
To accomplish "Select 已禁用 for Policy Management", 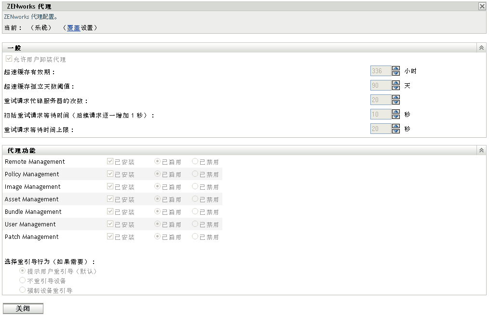I will pyautogui.click(x=194, y=174).
